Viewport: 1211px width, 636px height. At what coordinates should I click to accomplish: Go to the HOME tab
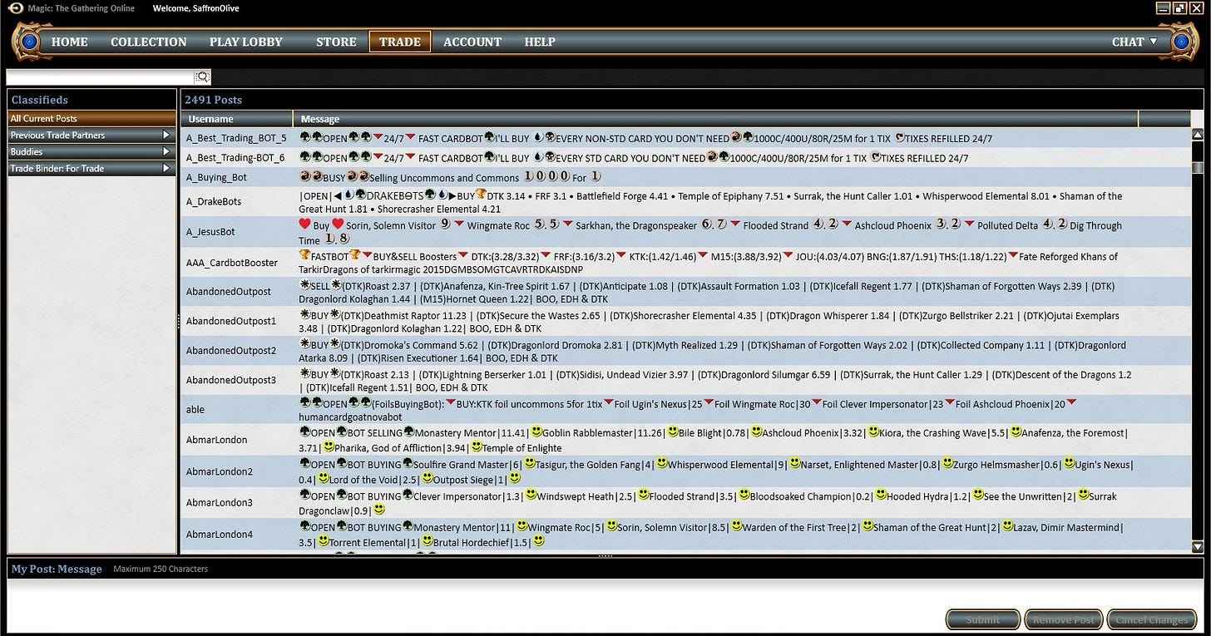point(70,42)
